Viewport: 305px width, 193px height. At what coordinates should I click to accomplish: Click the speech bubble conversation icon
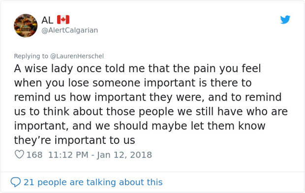[x=16, y=182]
